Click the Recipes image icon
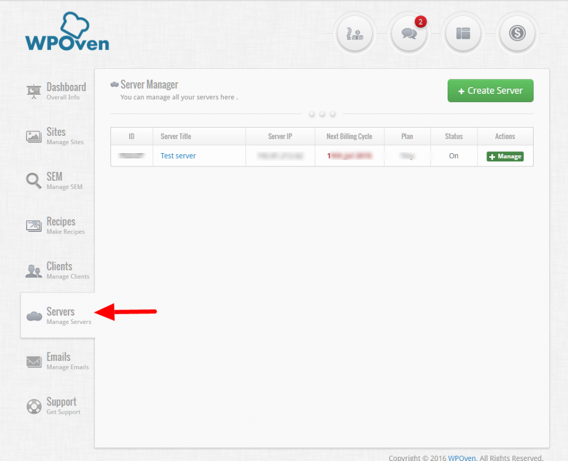 point(34,226)
